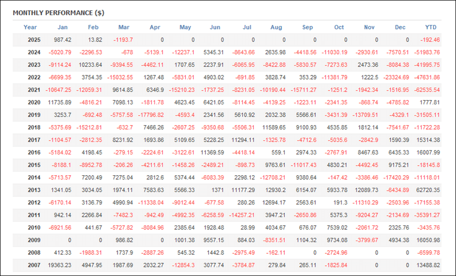Click the Year column header
The height and width of the screenshot is (276, 456).
click(30, 27)
